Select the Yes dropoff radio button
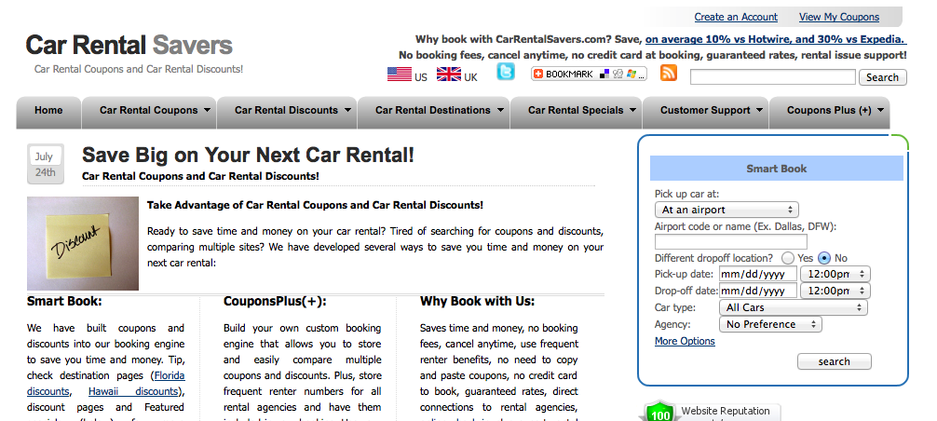937x421 pixels. 788,258
